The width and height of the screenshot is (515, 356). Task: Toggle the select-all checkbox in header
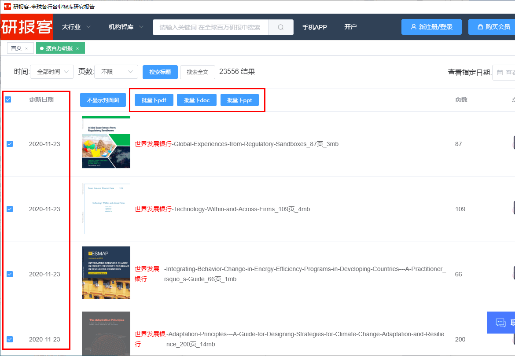(x=8, y=99)
